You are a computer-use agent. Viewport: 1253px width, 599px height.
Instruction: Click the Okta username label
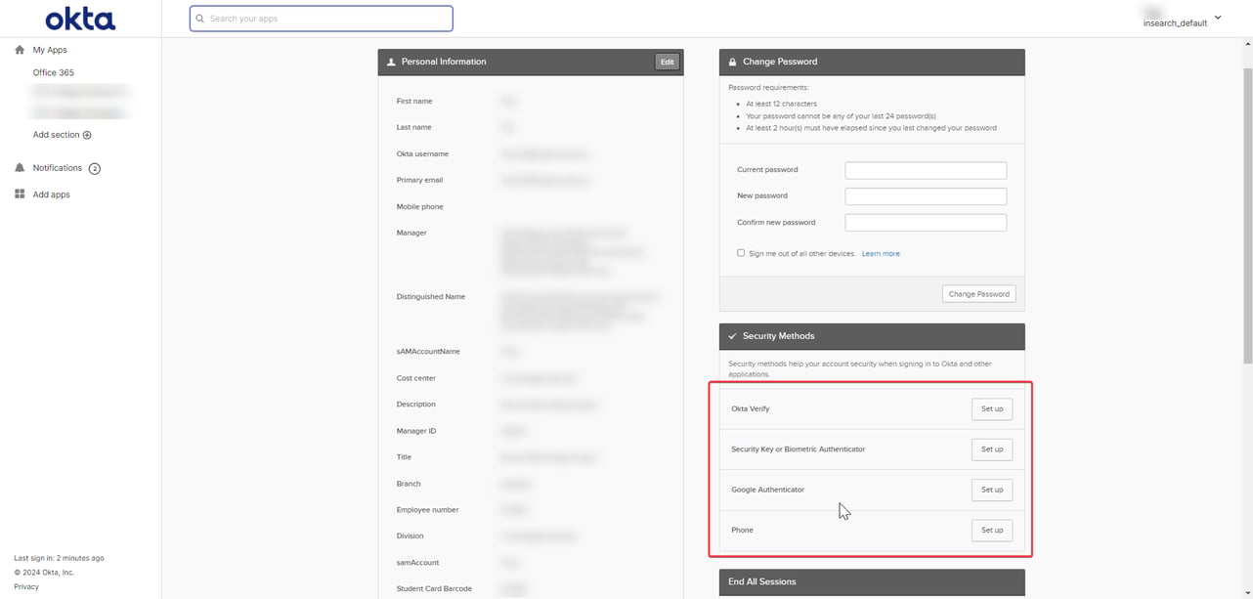pos(422,154)
